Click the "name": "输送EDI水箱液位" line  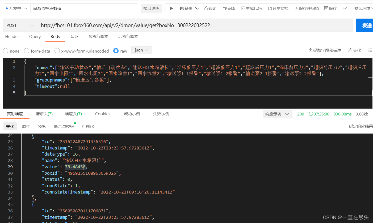point(74,160)
